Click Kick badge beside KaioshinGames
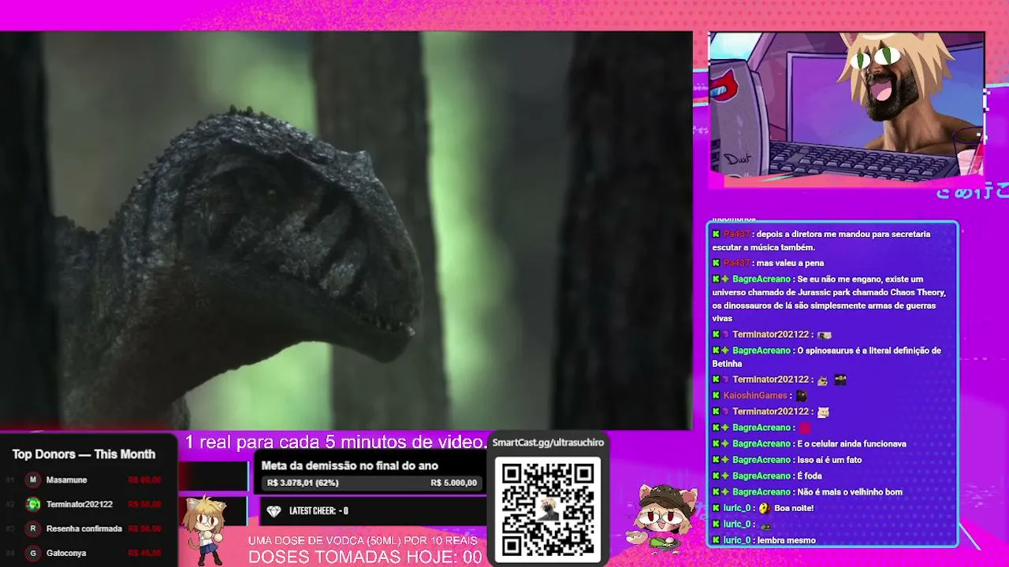 point(716,395)
